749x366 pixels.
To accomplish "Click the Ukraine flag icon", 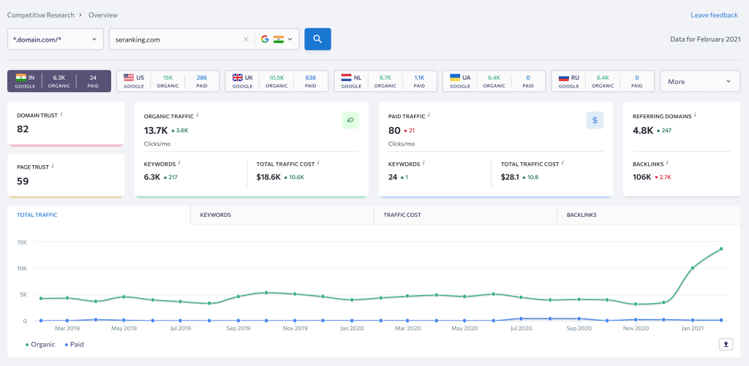I will (x=455, y=77).
